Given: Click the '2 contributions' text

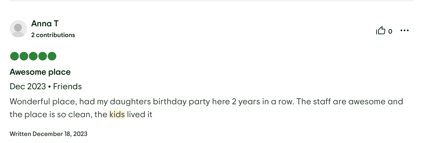Looking at the screenshot, I should click(53, 35).
